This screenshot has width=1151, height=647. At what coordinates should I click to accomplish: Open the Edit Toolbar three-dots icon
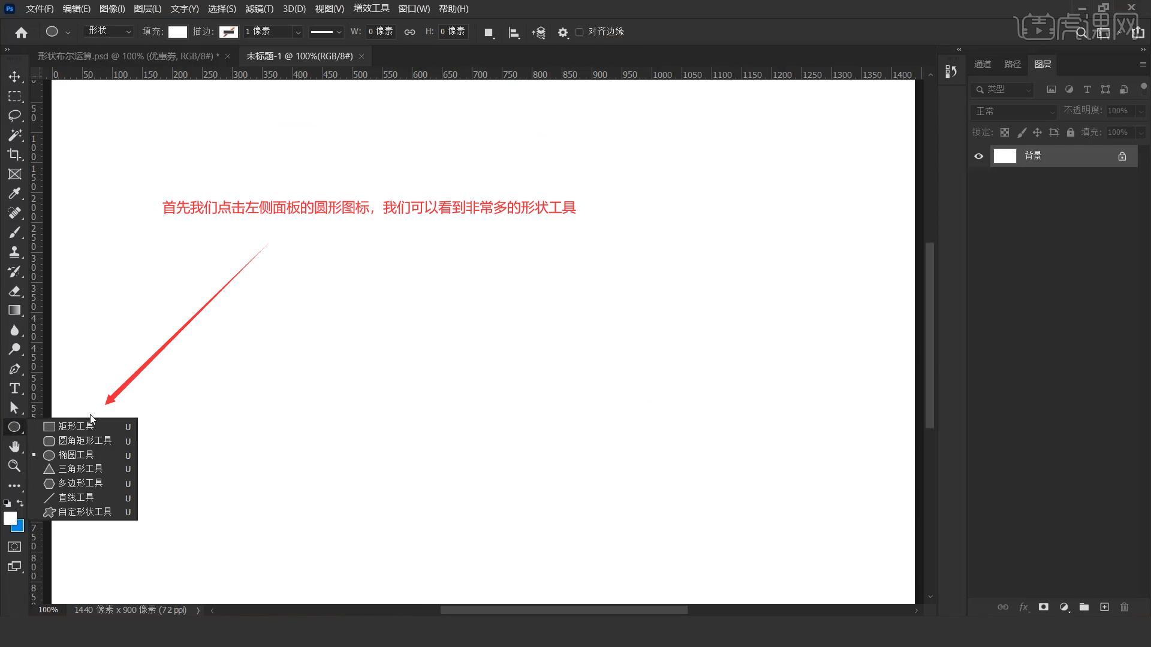click(14, 486)
